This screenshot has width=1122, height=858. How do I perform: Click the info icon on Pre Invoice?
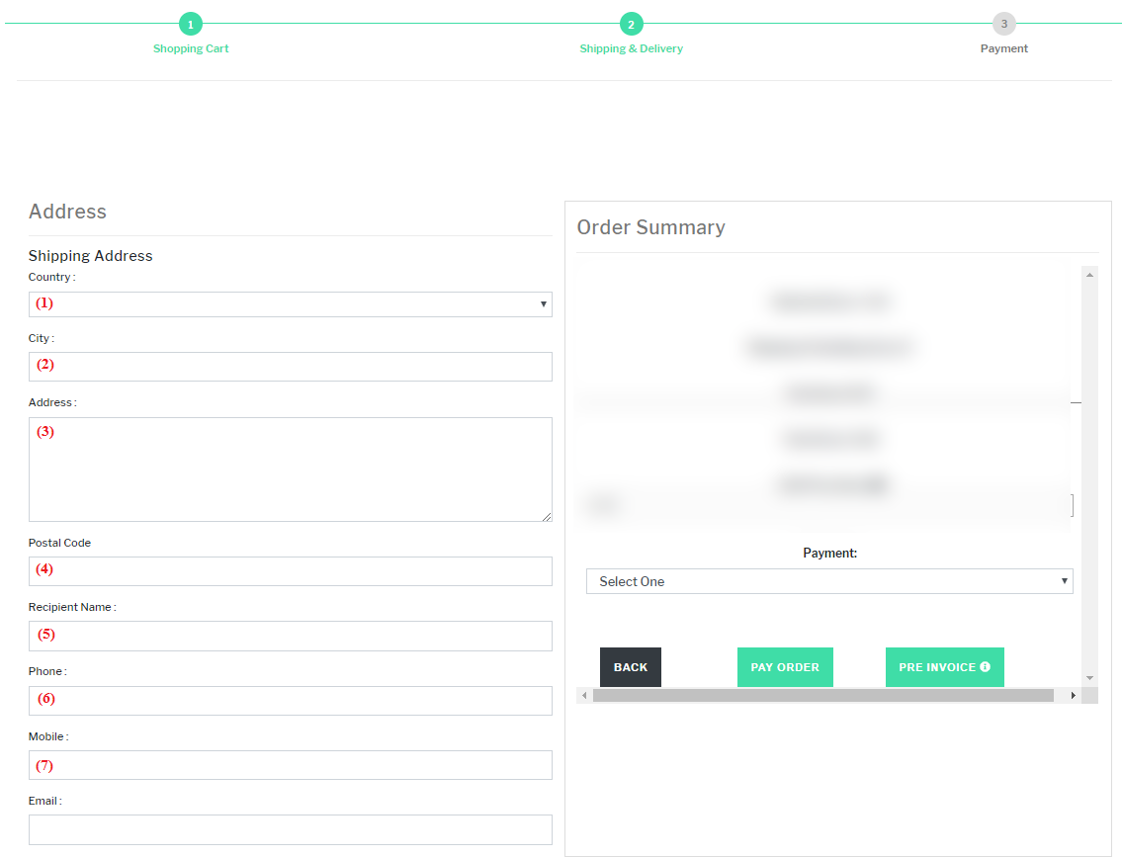(x=985, y=667)
